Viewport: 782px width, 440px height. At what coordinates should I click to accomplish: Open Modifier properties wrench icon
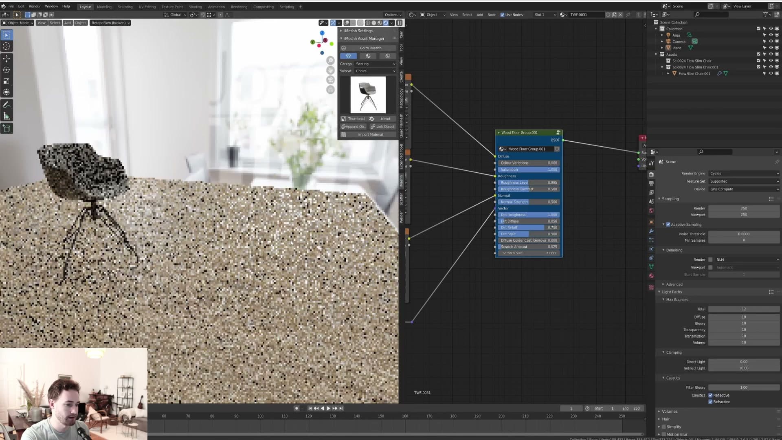651,231
